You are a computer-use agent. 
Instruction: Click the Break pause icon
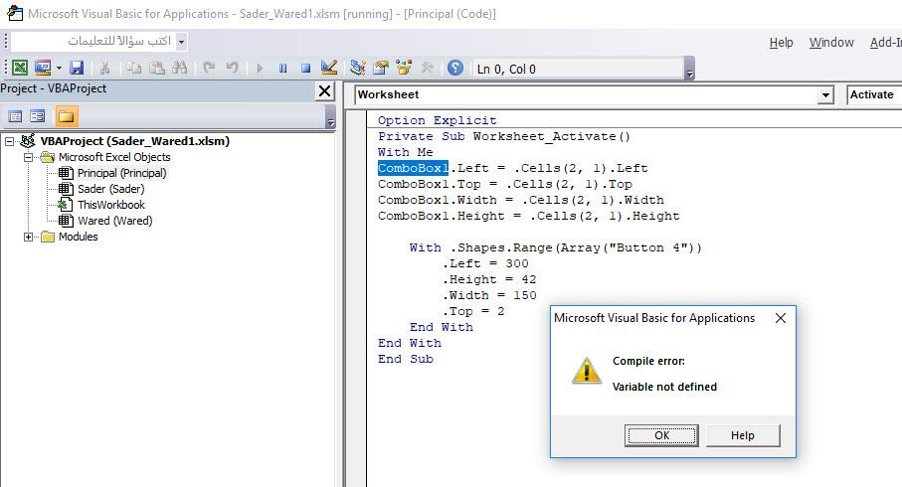(282, 69)
